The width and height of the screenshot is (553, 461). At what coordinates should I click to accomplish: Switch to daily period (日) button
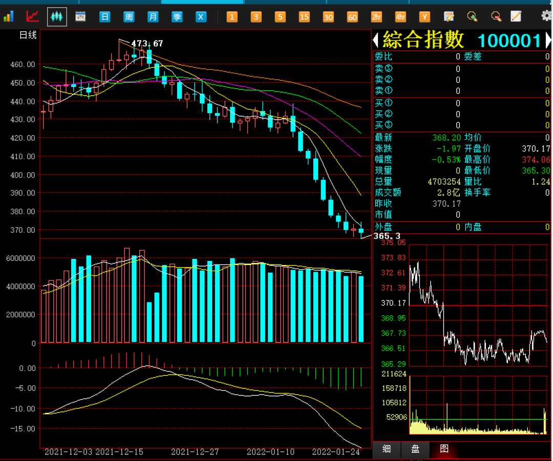105,16
